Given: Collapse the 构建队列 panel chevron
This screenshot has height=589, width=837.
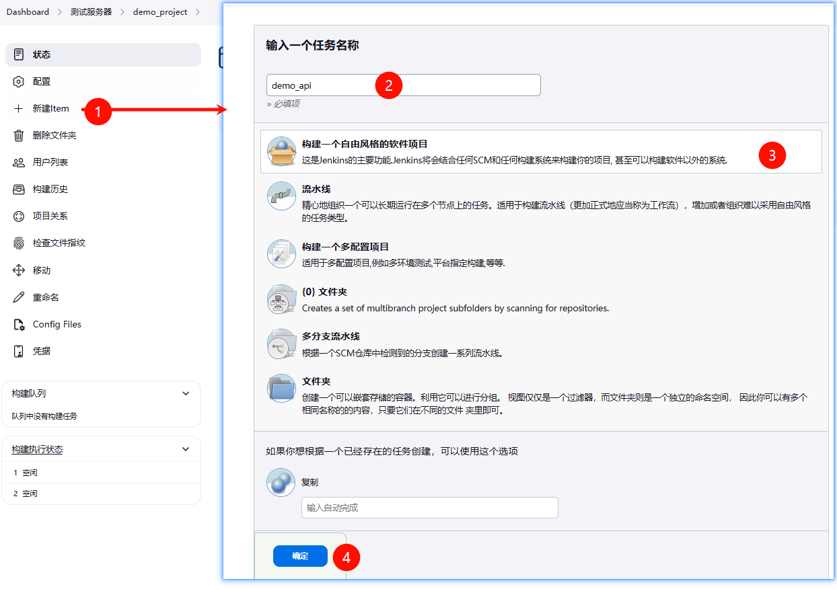Looking at the screenshot, I should [x=186, y=393].
